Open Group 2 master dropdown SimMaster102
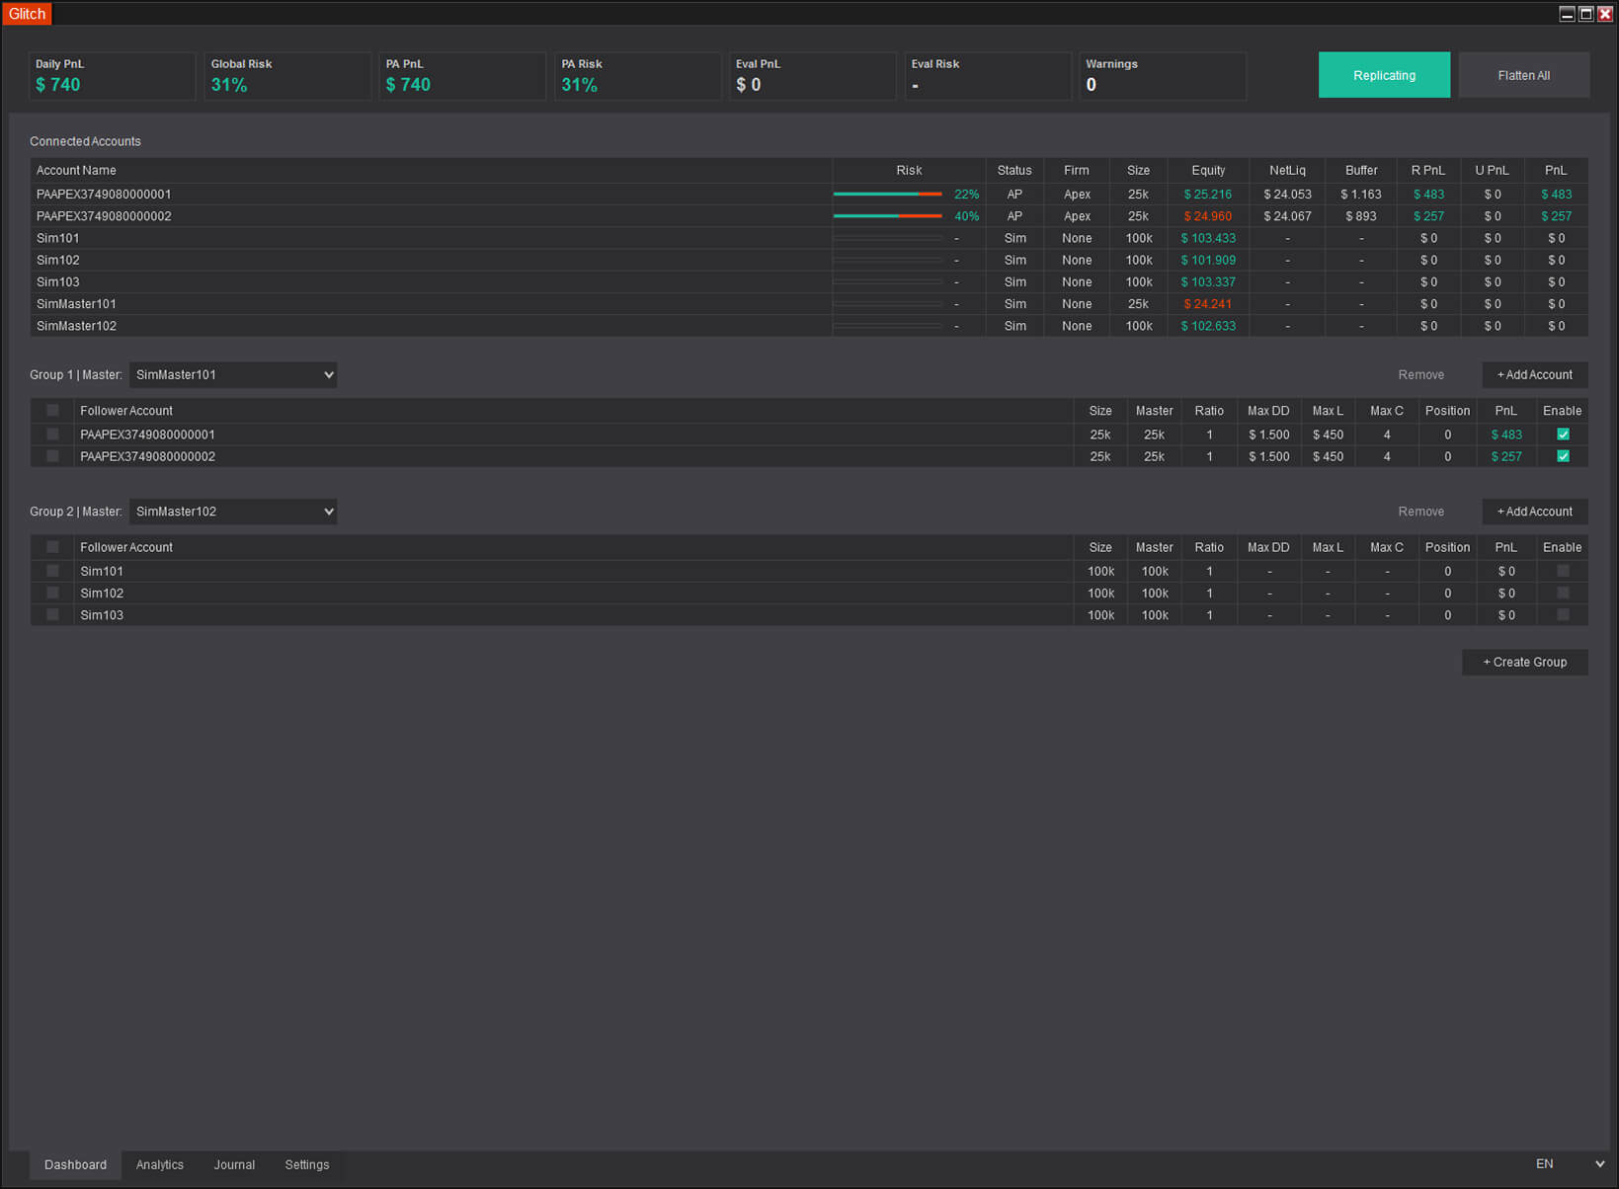Image resolution: width=1619 pixels, height=1189 pixels. point(233,512)
